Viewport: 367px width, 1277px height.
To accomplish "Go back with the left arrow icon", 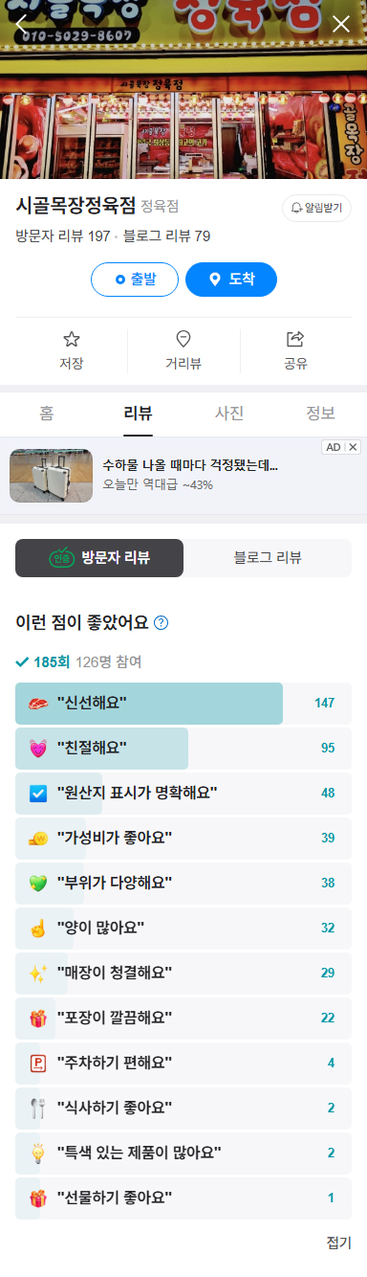I will click(23, 23).
